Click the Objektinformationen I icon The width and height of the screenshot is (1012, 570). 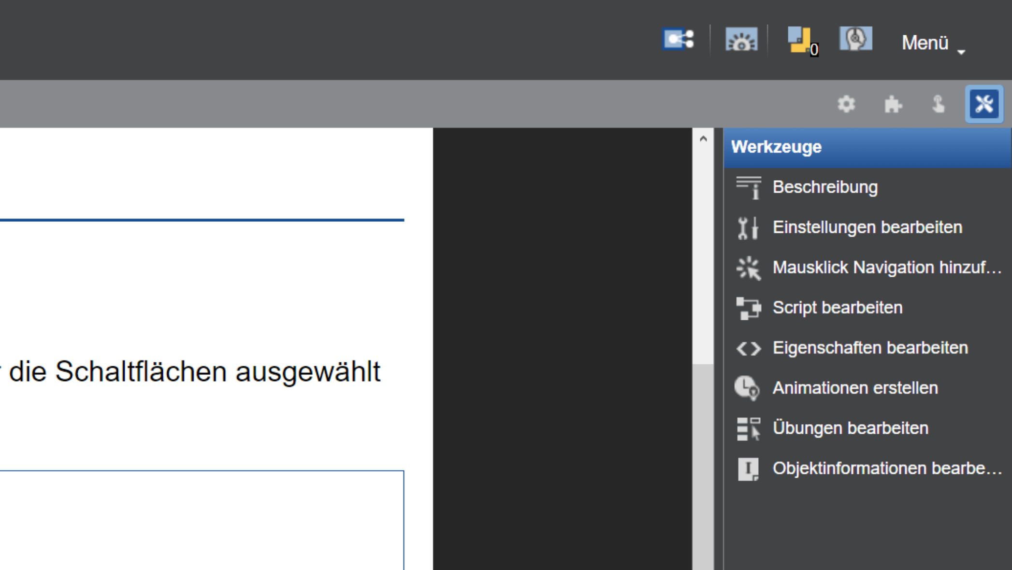point(748,469)
